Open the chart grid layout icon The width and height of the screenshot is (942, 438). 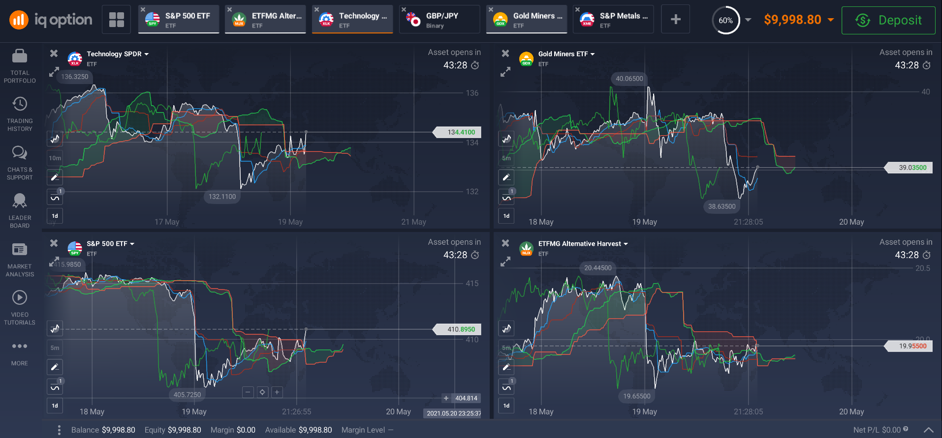coord(117,20)
